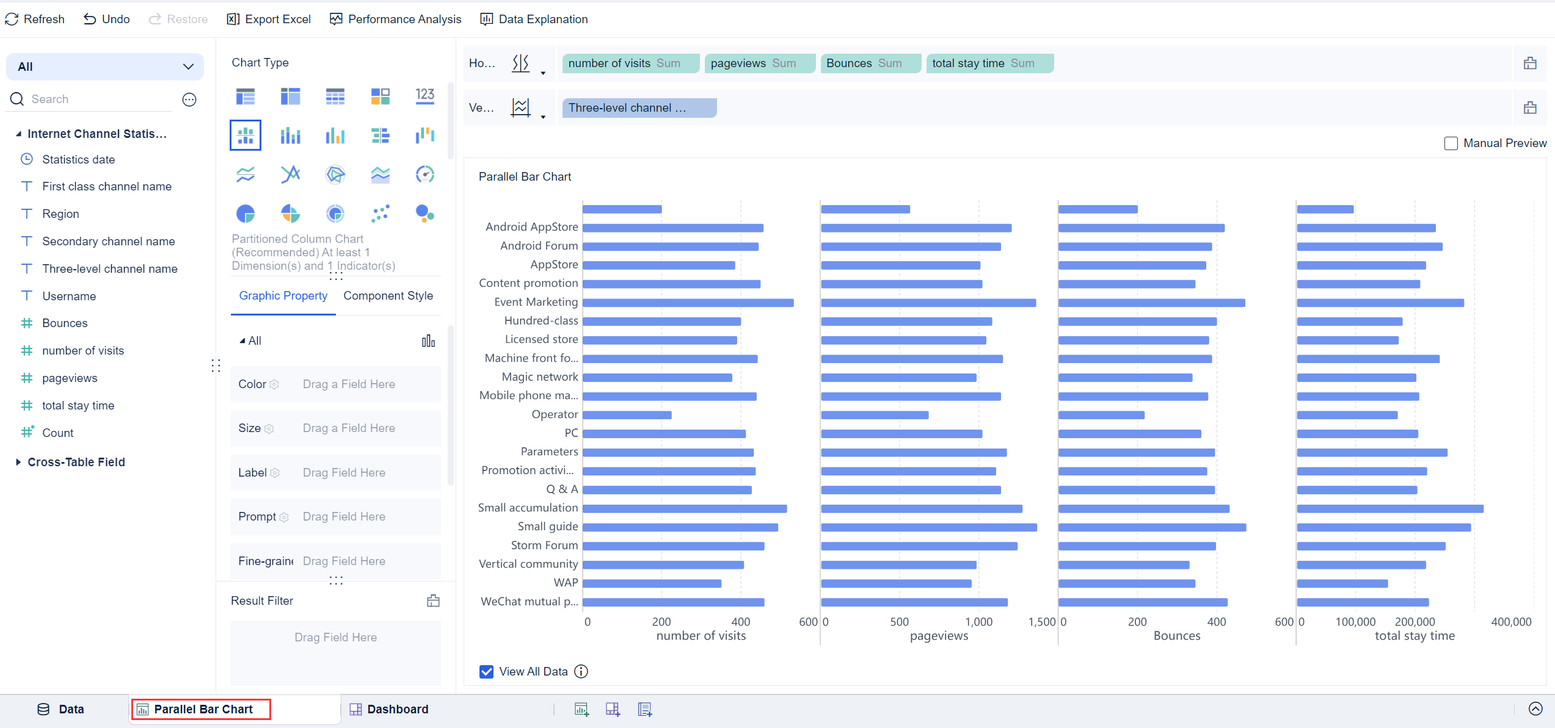The image size is (1555, 728).
Task: Click the info icon beside View All Data
Action: (x=581, y=671)
